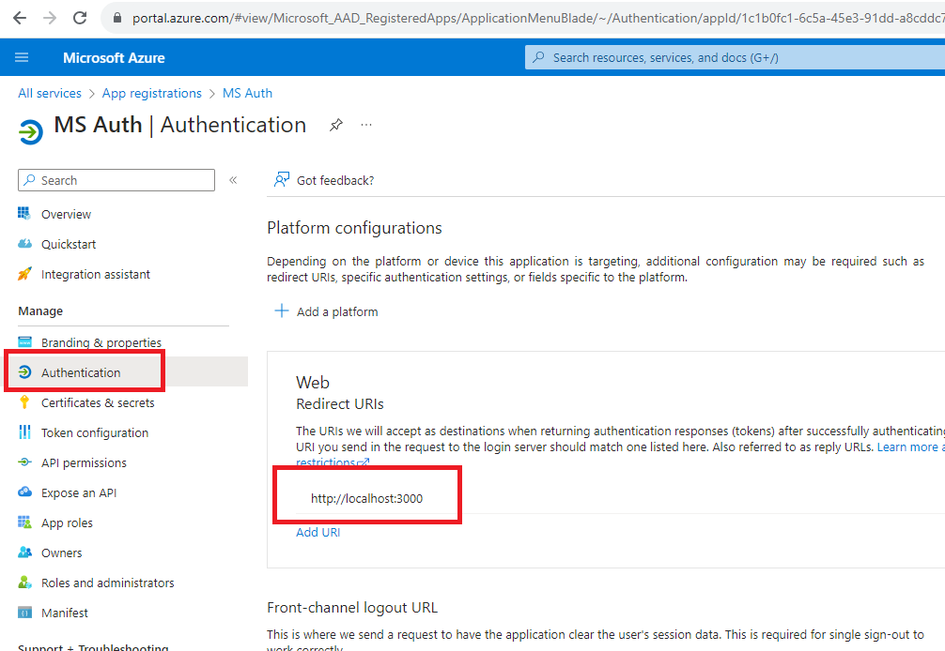
Task: Focus the sidebar Search input field
Action: [116, 180]
